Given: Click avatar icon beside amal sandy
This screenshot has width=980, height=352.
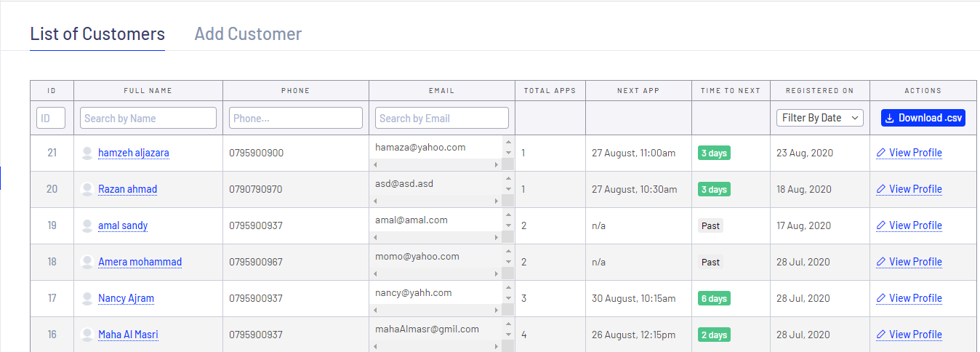Looking at the screenshot, I should coord(87,225).
